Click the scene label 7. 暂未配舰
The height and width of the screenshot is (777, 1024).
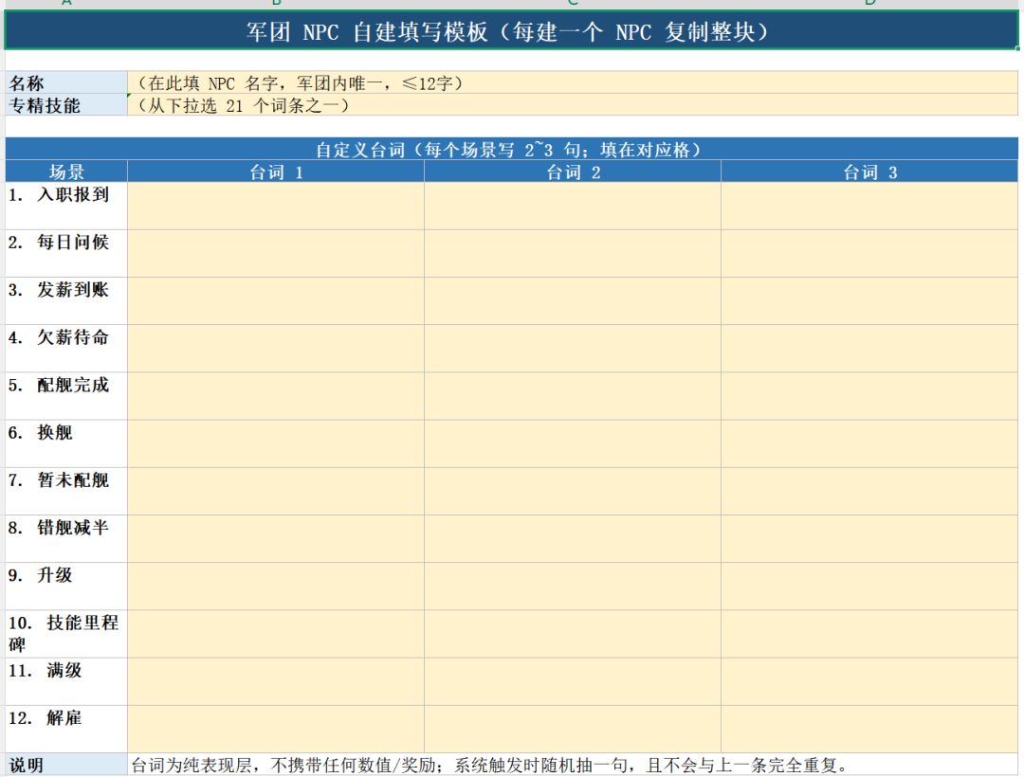click(66, 492)
